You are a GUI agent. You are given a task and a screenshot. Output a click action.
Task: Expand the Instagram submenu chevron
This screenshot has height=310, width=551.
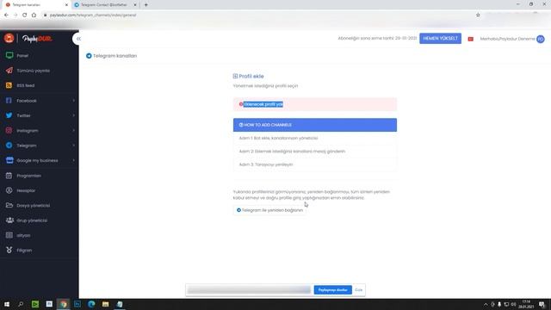73,130
